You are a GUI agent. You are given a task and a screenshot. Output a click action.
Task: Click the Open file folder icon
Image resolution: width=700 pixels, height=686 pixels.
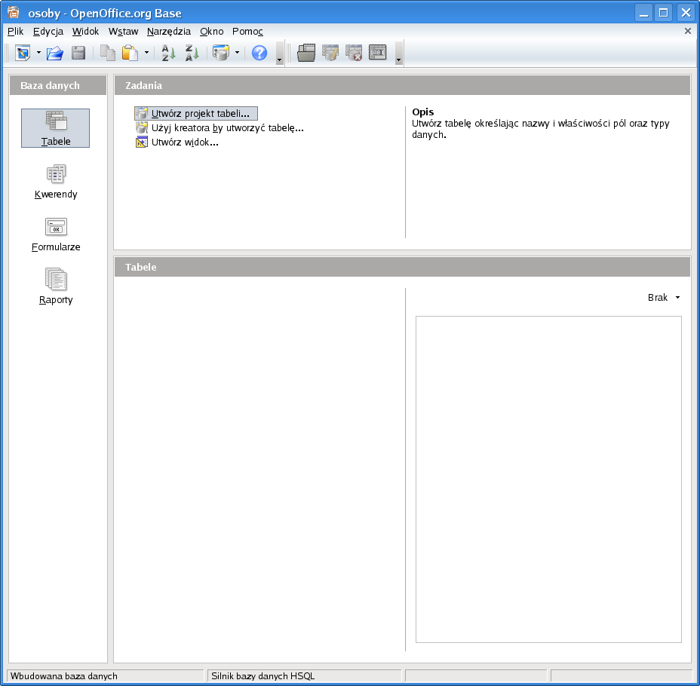(x=55, y=53)
